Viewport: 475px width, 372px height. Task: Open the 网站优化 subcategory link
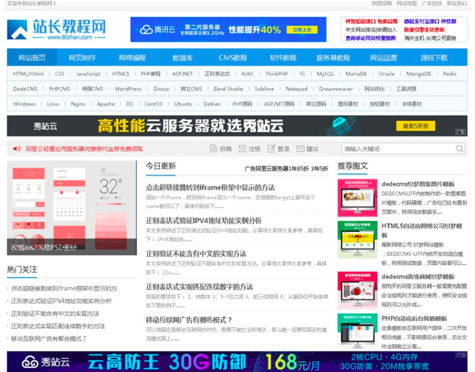tap(375, 89)
